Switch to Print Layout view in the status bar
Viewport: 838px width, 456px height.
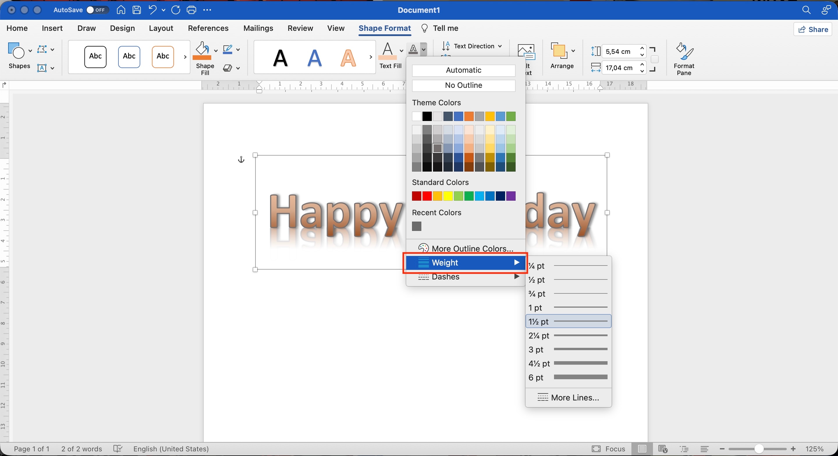pos(642,449)
